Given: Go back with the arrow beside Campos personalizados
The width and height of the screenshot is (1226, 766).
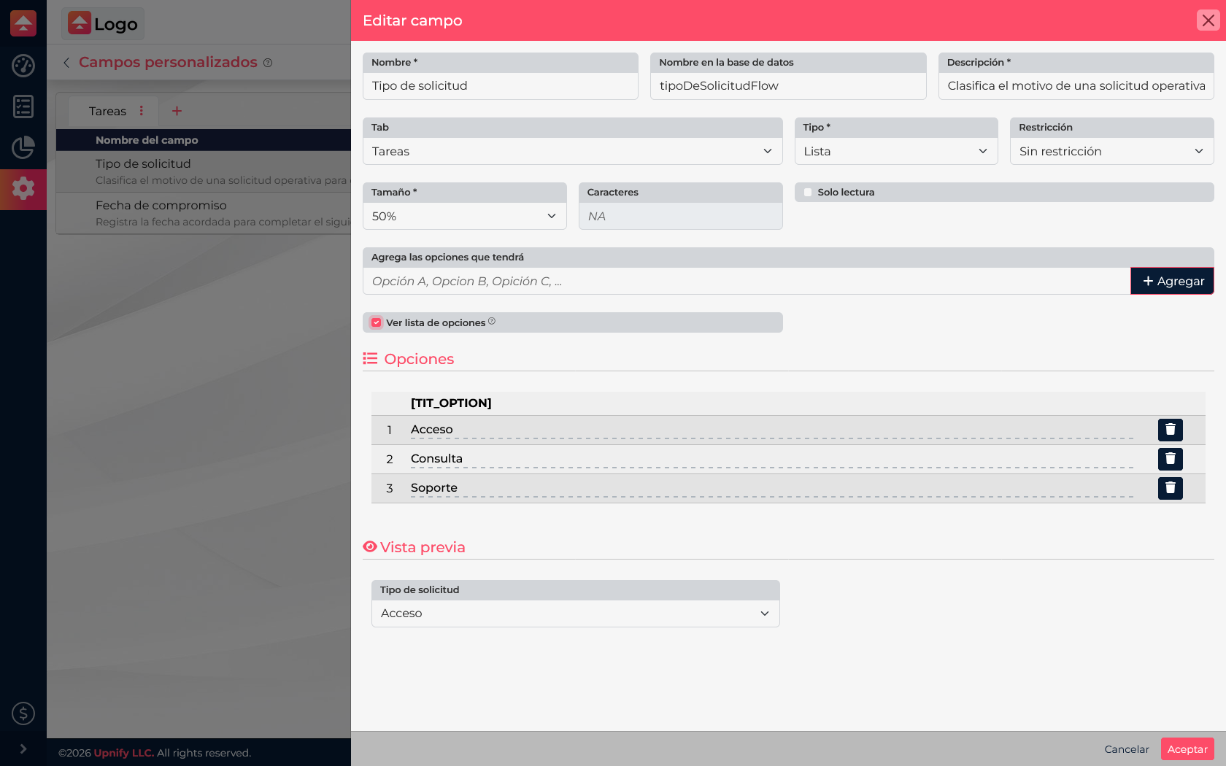Looking at the screenshot, I should coord(66,63).
